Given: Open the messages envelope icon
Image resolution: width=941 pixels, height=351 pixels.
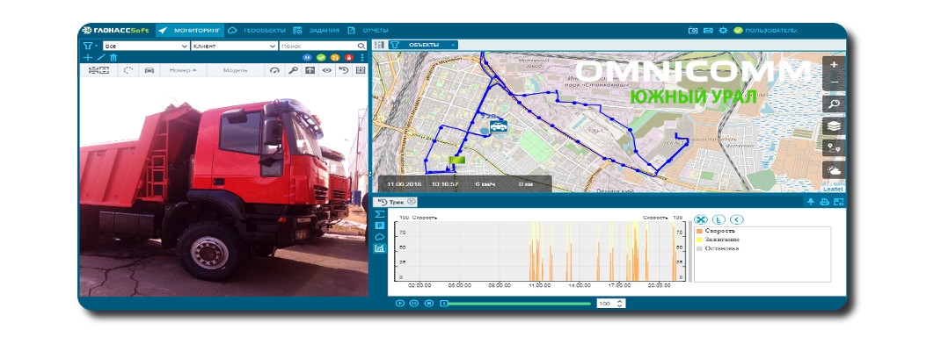Looking at the screenshot, I should click(708, 30).
